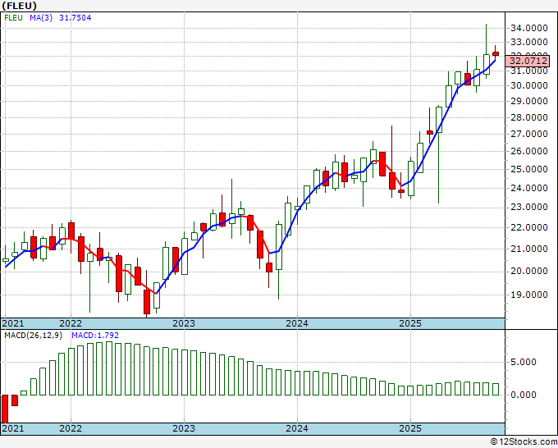
Task: Click the MACD:1.792 value label
Action: 95,336
